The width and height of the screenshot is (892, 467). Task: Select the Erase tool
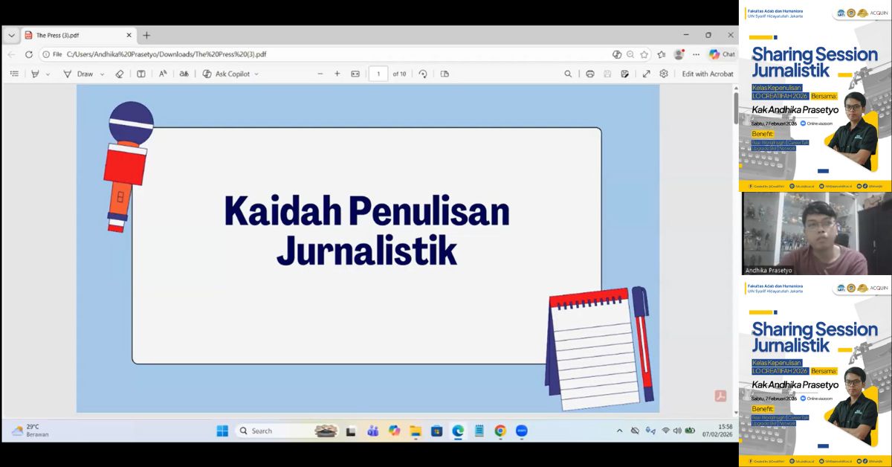tap(119, 74)
